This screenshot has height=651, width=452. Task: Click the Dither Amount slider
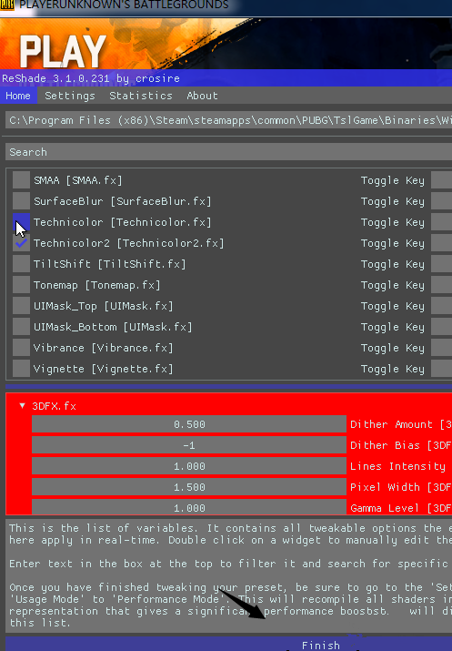point(189,424)
